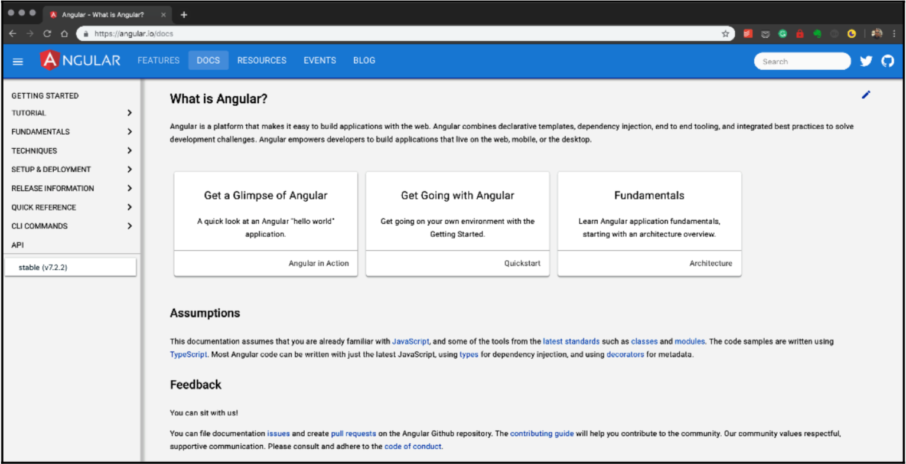Image resolution: width=906 pixels, height=464 pixels.
Task: Expand the CLI COMMANDS section
Action: point(71,226)
